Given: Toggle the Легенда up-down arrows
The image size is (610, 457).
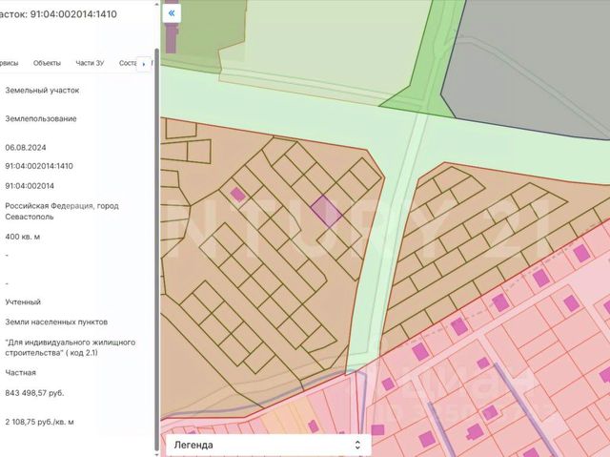Looking at the screenshot, I should [357, 445].
